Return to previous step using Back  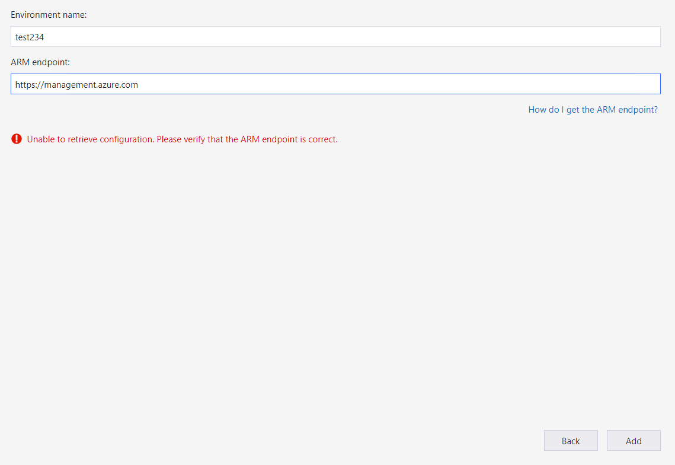(x=570, y=440)
